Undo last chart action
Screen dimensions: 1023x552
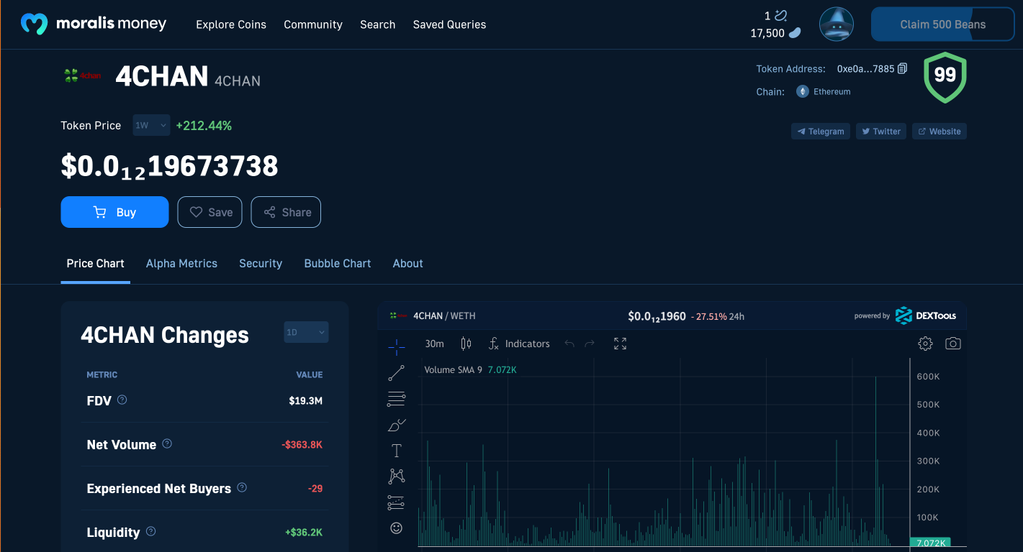569,344
